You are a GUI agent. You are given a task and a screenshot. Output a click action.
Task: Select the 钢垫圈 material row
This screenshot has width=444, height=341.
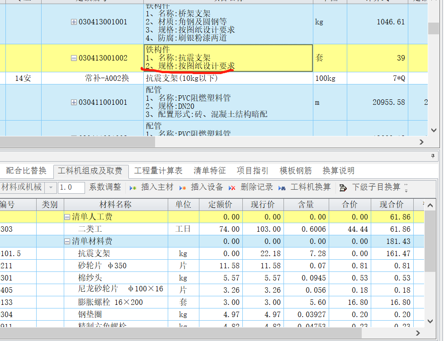(212, 314)
